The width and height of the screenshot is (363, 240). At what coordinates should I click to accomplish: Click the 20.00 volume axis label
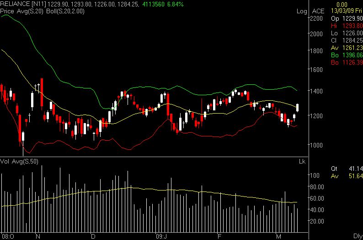(317, 221)
